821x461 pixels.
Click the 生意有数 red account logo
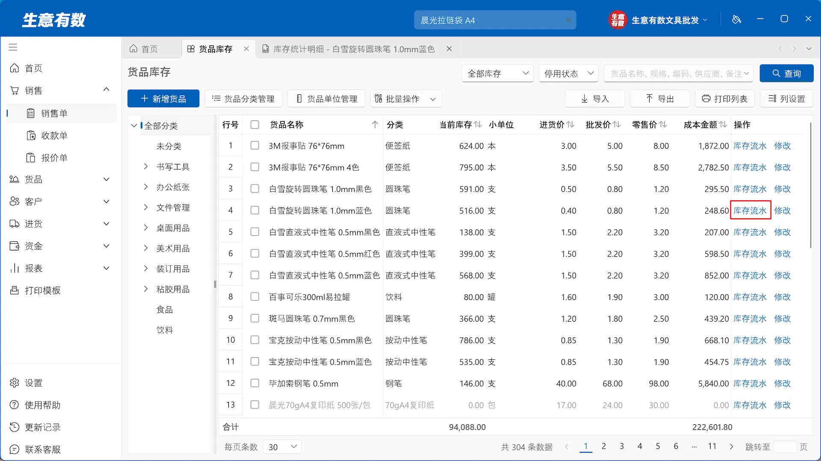(x=617, y=20)
